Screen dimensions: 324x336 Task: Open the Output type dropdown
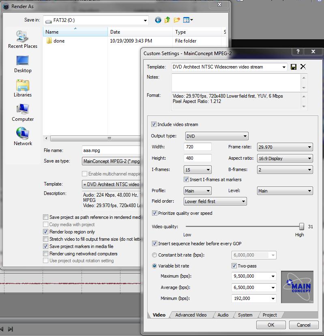(x=217, y=136)
